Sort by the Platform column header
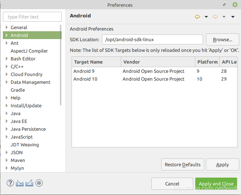 click(x=207, y=62)
